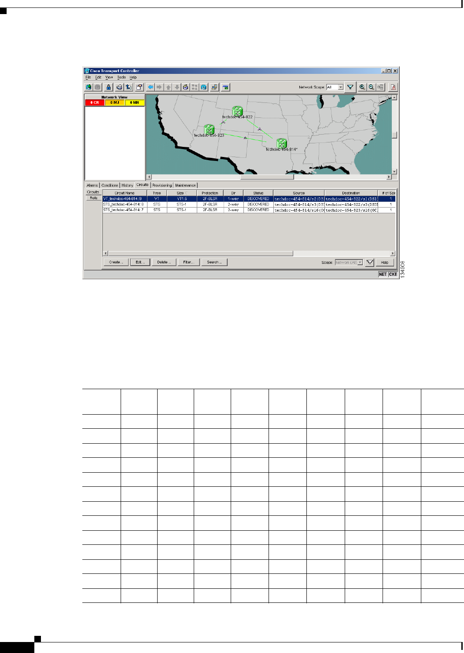The image size is (464, 653).
Task: Open the File menu
Action: click(x=88, y=77)
